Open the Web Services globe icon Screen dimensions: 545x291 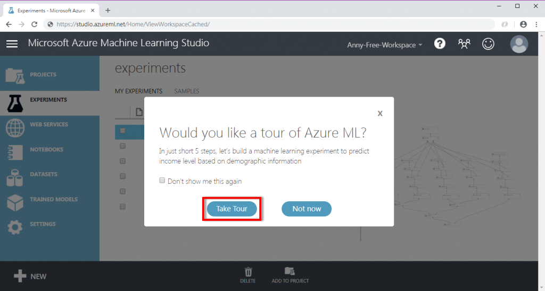click(15, 127)
